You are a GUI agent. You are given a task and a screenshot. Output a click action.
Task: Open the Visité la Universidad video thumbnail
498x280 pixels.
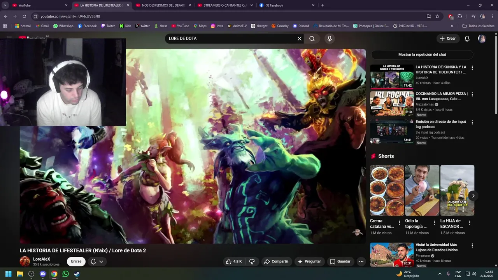[x=392, y=255]
